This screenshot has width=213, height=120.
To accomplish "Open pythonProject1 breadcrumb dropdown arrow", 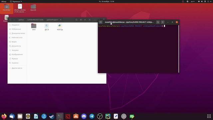I will click(61, 20).
